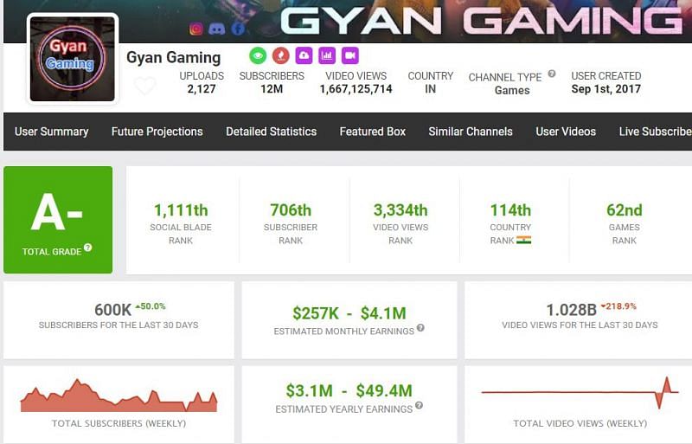
Task: Open the Gyan Gaming channel avatar
Action: click(x=73, y=59)
